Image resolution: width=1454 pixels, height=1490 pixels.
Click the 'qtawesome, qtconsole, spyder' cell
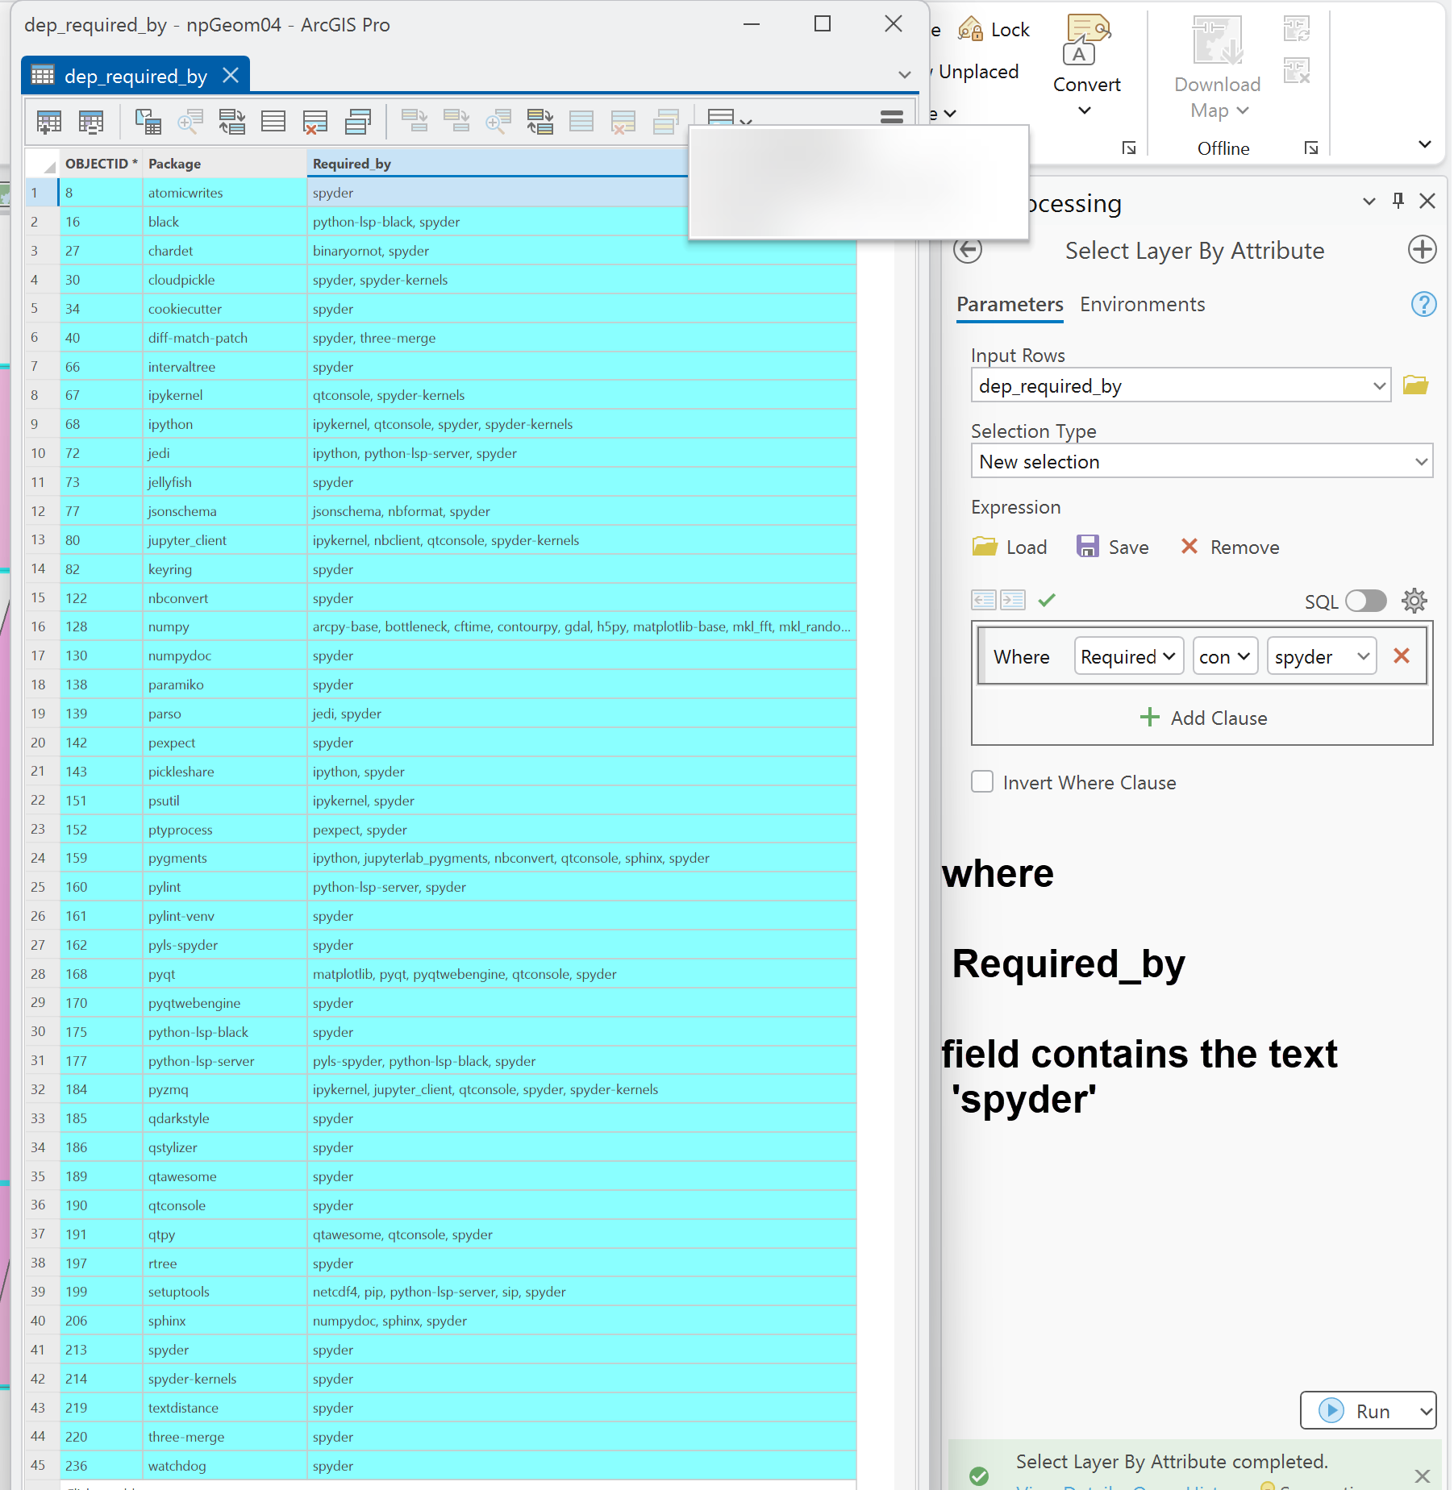coord(581,1234)
